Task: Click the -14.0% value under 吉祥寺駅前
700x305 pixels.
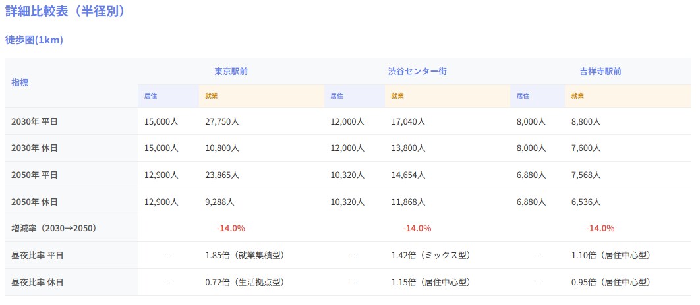Action: 600,229
